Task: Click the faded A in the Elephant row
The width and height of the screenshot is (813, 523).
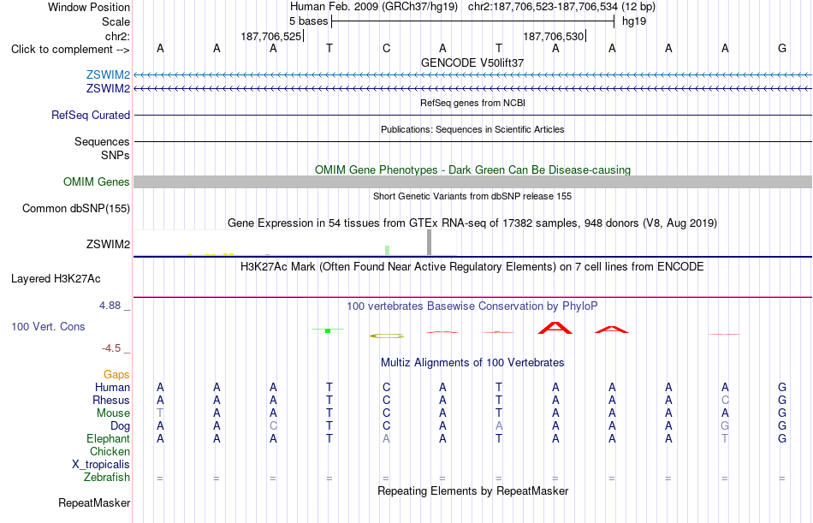Action: tap(386, 439)
